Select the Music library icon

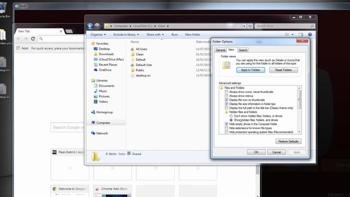(x=96, y=91)
